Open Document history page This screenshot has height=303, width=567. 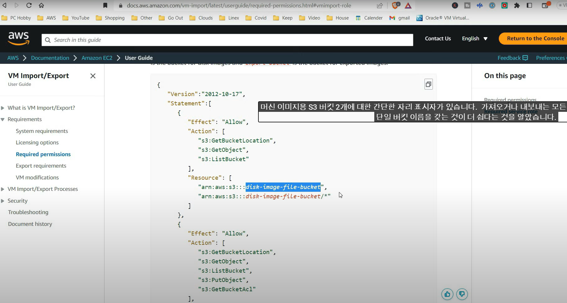30,224
